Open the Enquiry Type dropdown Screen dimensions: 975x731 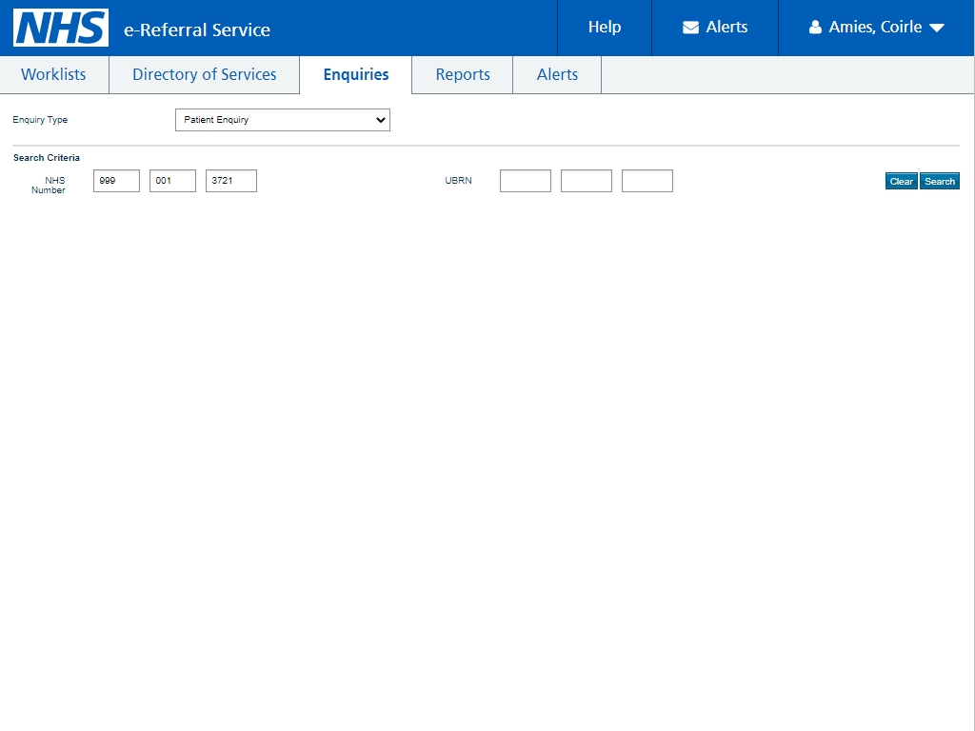point(282,120)
